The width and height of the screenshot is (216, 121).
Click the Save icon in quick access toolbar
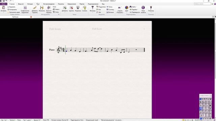coord(4,1)
